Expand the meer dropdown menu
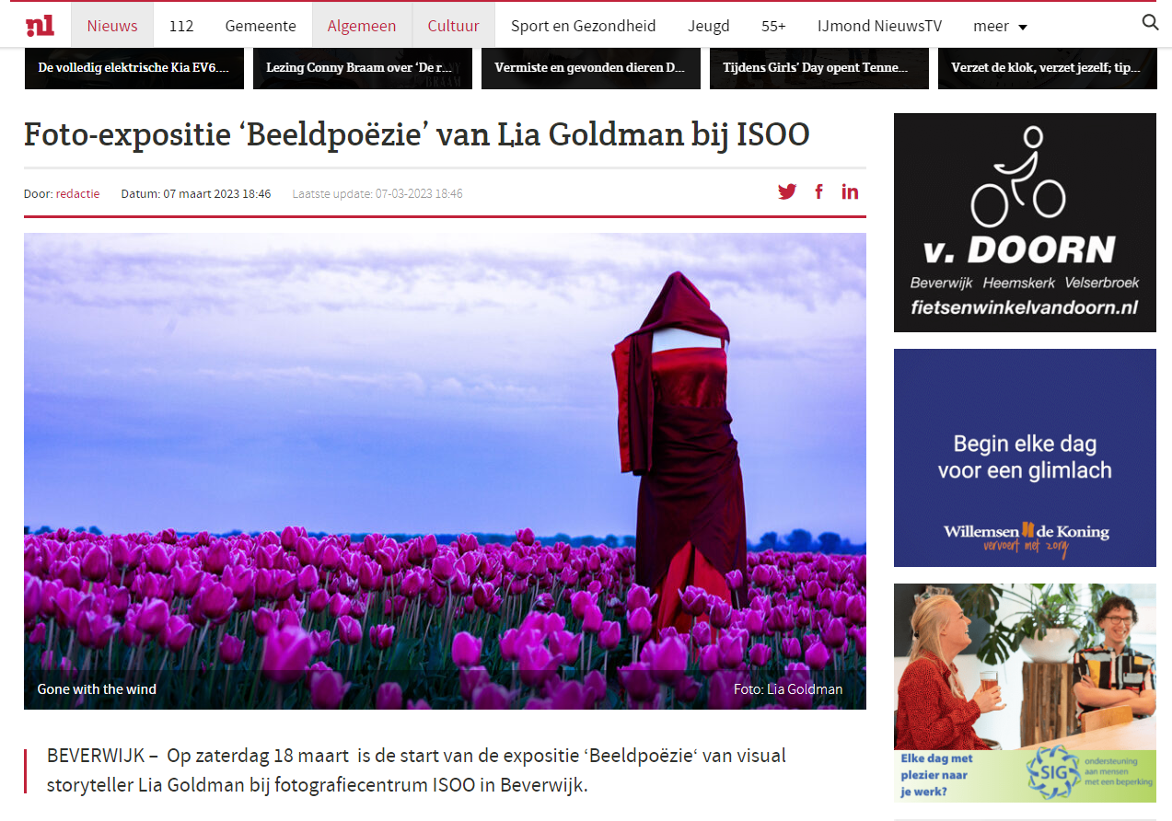The width and height of the screenshot is (1172, 821). click(x=1000, y=26)
